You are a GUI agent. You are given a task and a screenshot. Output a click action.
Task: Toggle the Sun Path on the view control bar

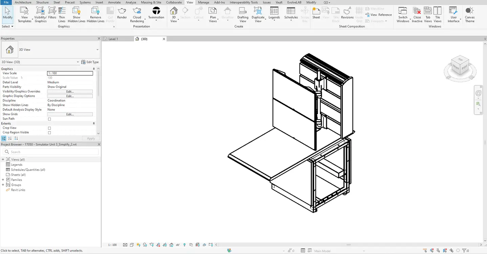138,245
